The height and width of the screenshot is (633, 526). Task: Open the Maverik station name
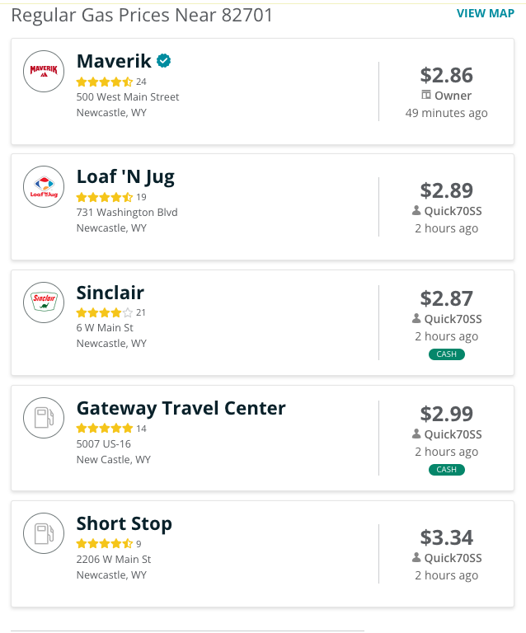(114, 61)
